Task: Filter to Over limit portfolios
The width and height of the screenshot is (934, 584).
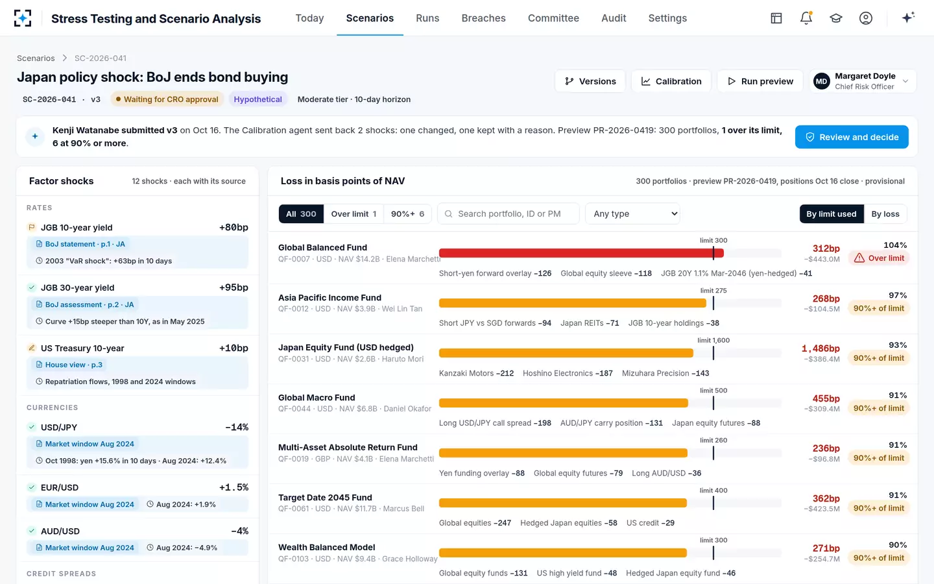Action: [353, 214]
